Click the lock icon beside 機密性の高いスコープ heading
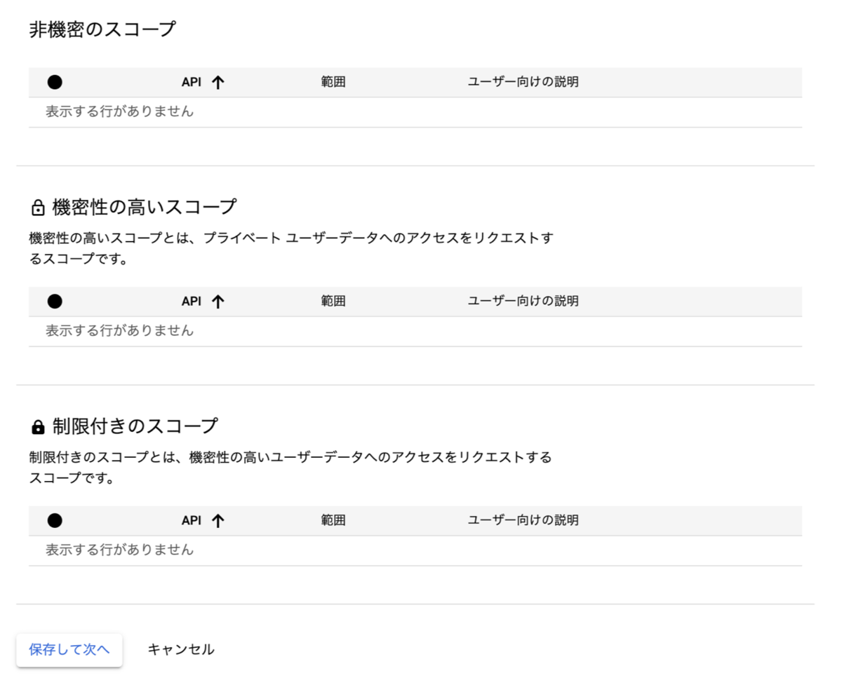This screenshot has width=842, height=692. pos(37,207)
